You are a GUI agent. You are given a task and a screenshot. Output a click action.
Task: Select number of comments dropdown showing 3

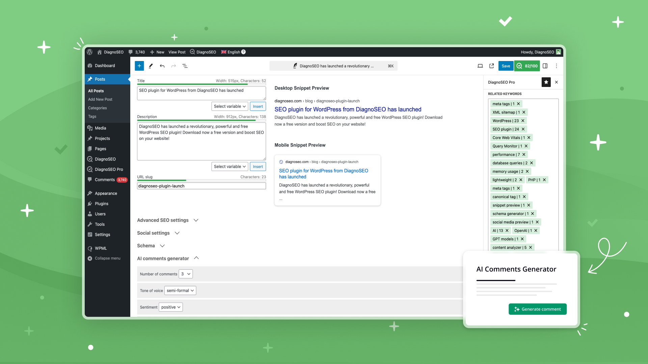click(x=185, y=274)
